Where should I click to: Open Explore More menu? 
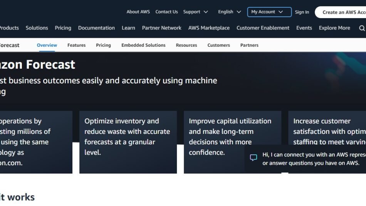(334, 28)
